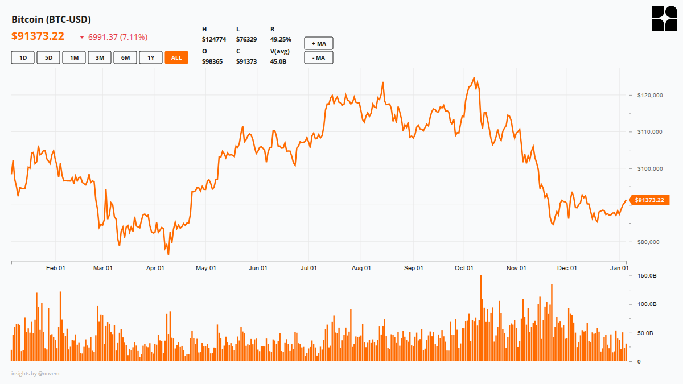Click the Jul 01 date axis label

308,268
